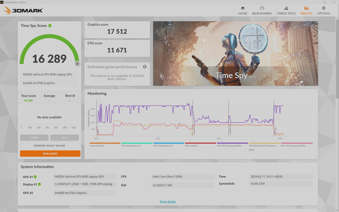Open Stress Tests chart icon

pos(286,8)
